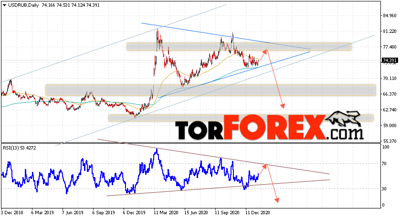Click the 70.110 price axis label

(390, 79)
